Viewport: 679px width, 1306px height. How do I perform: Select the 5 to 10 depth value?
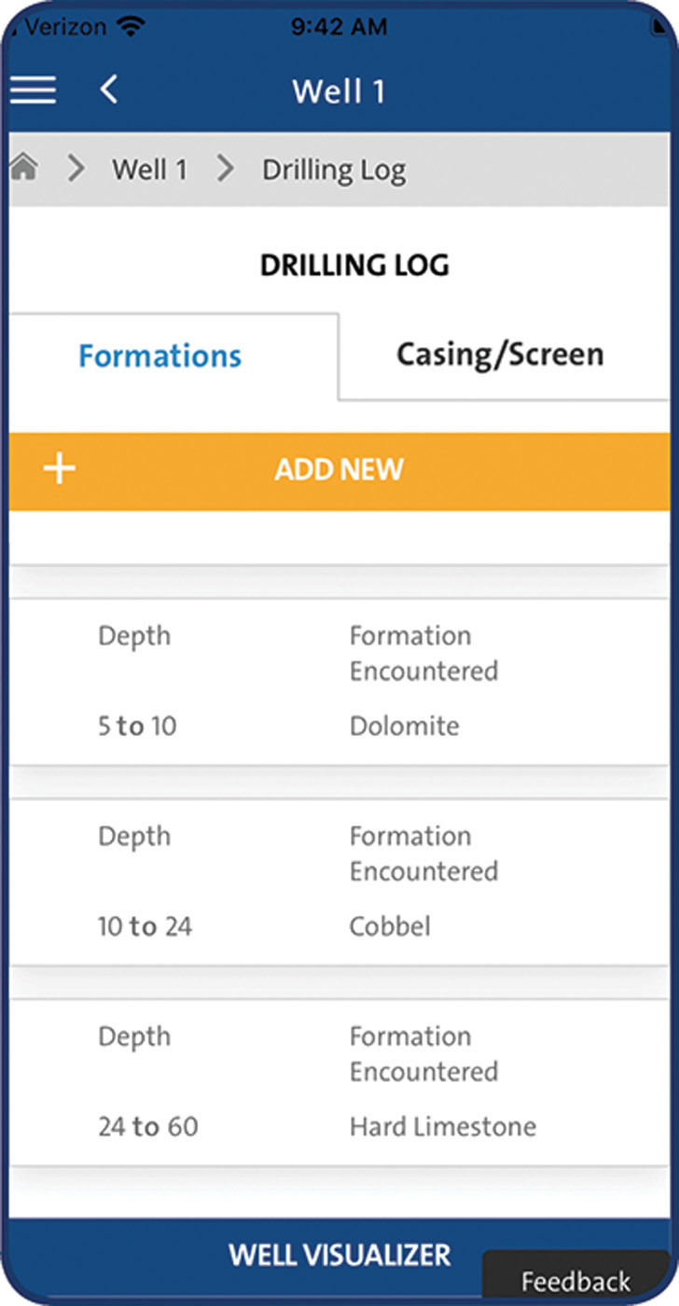[137, 726]
